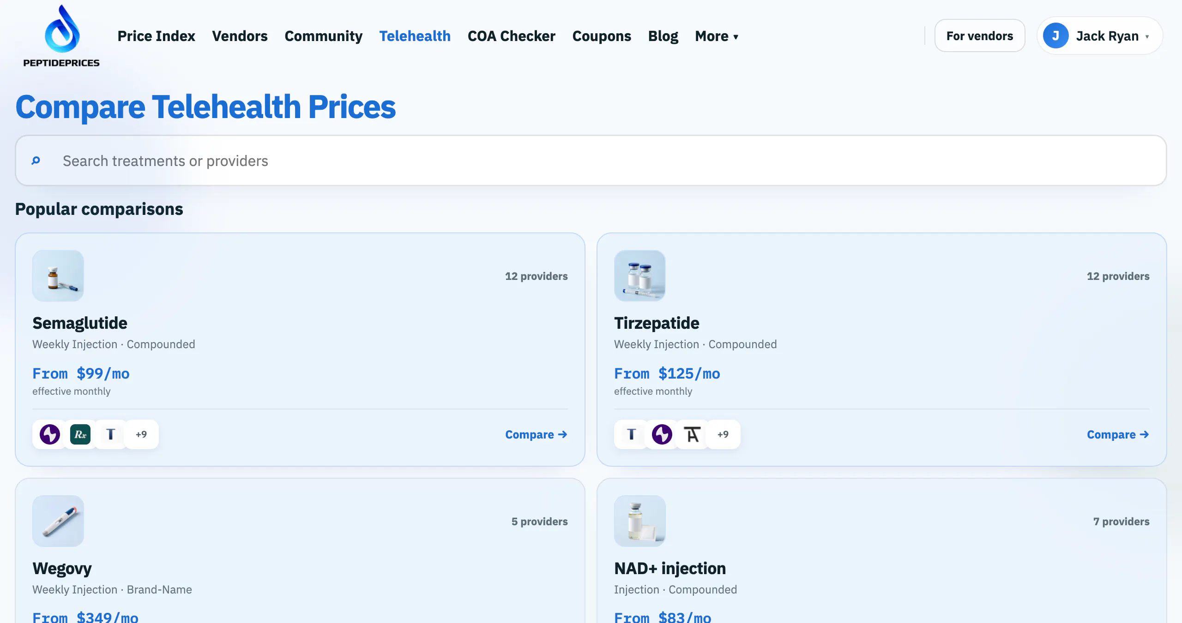This screenshot has height=623, width=1182.
Task: Expand the Jack Ryan account dropdown
Action: point(1099,36)
